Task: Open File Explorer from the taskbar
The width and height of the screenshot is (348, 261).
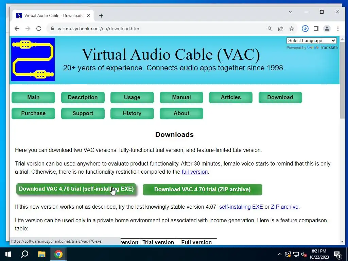Action: coord(41,254)
